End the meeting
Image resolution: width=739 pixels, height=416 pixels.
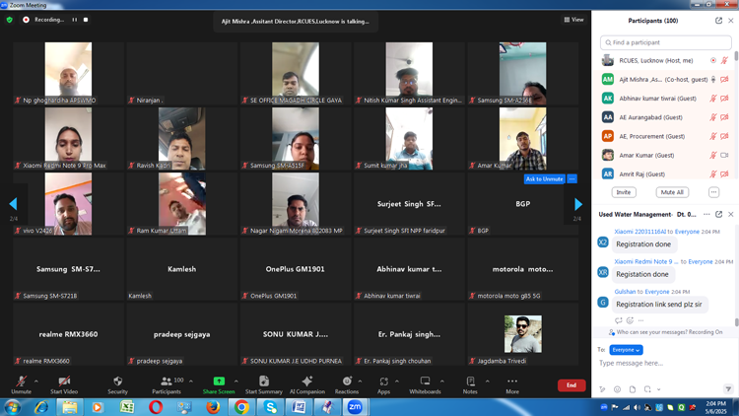[x=571, y=385]
